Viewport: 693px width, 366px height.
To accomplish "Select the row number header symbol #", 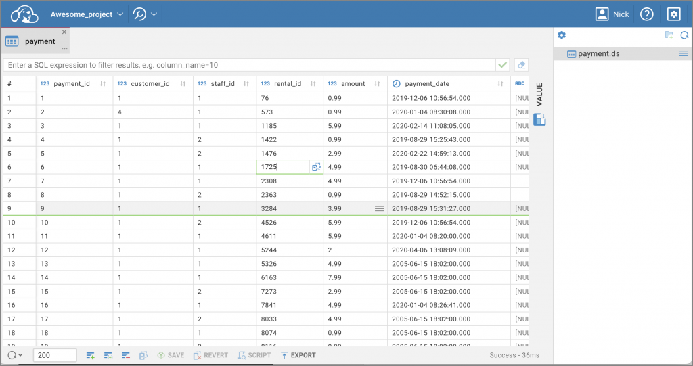I will pyautogui.click(x=9, y=83).
